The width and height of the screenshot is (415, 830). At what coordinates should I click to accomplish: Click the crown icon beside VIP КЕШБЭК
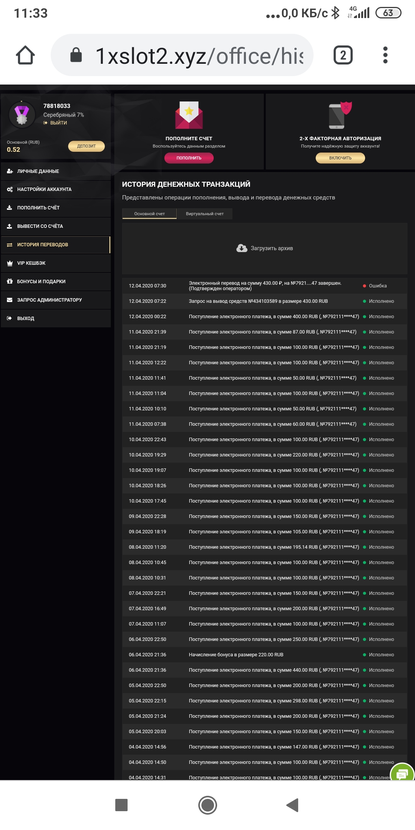(x=10, y=263)
